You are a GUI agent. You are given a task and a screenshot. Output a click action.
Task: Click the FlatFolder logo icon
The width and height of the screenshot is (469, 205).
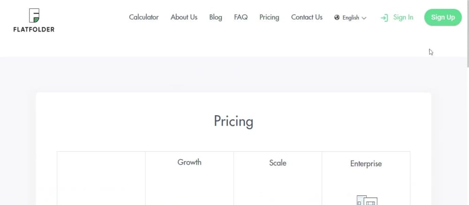[x=34, y=15]
